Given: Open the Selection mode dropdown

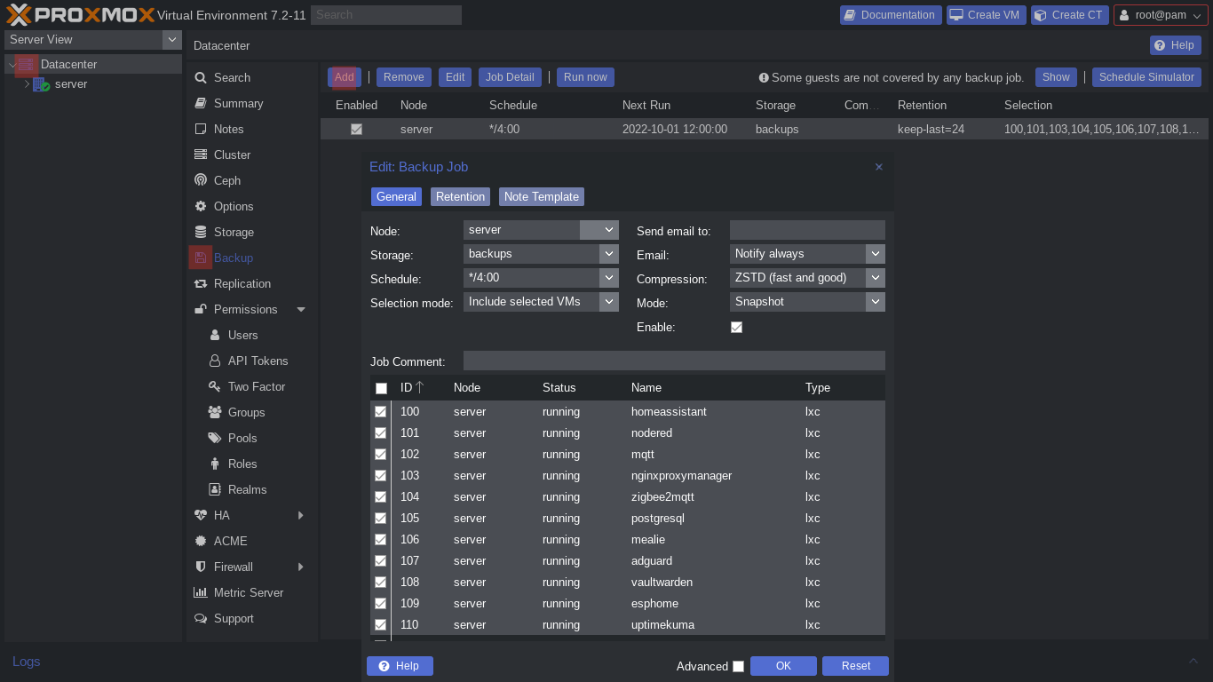Looking at the screenshot, I should tap(609, 302).
